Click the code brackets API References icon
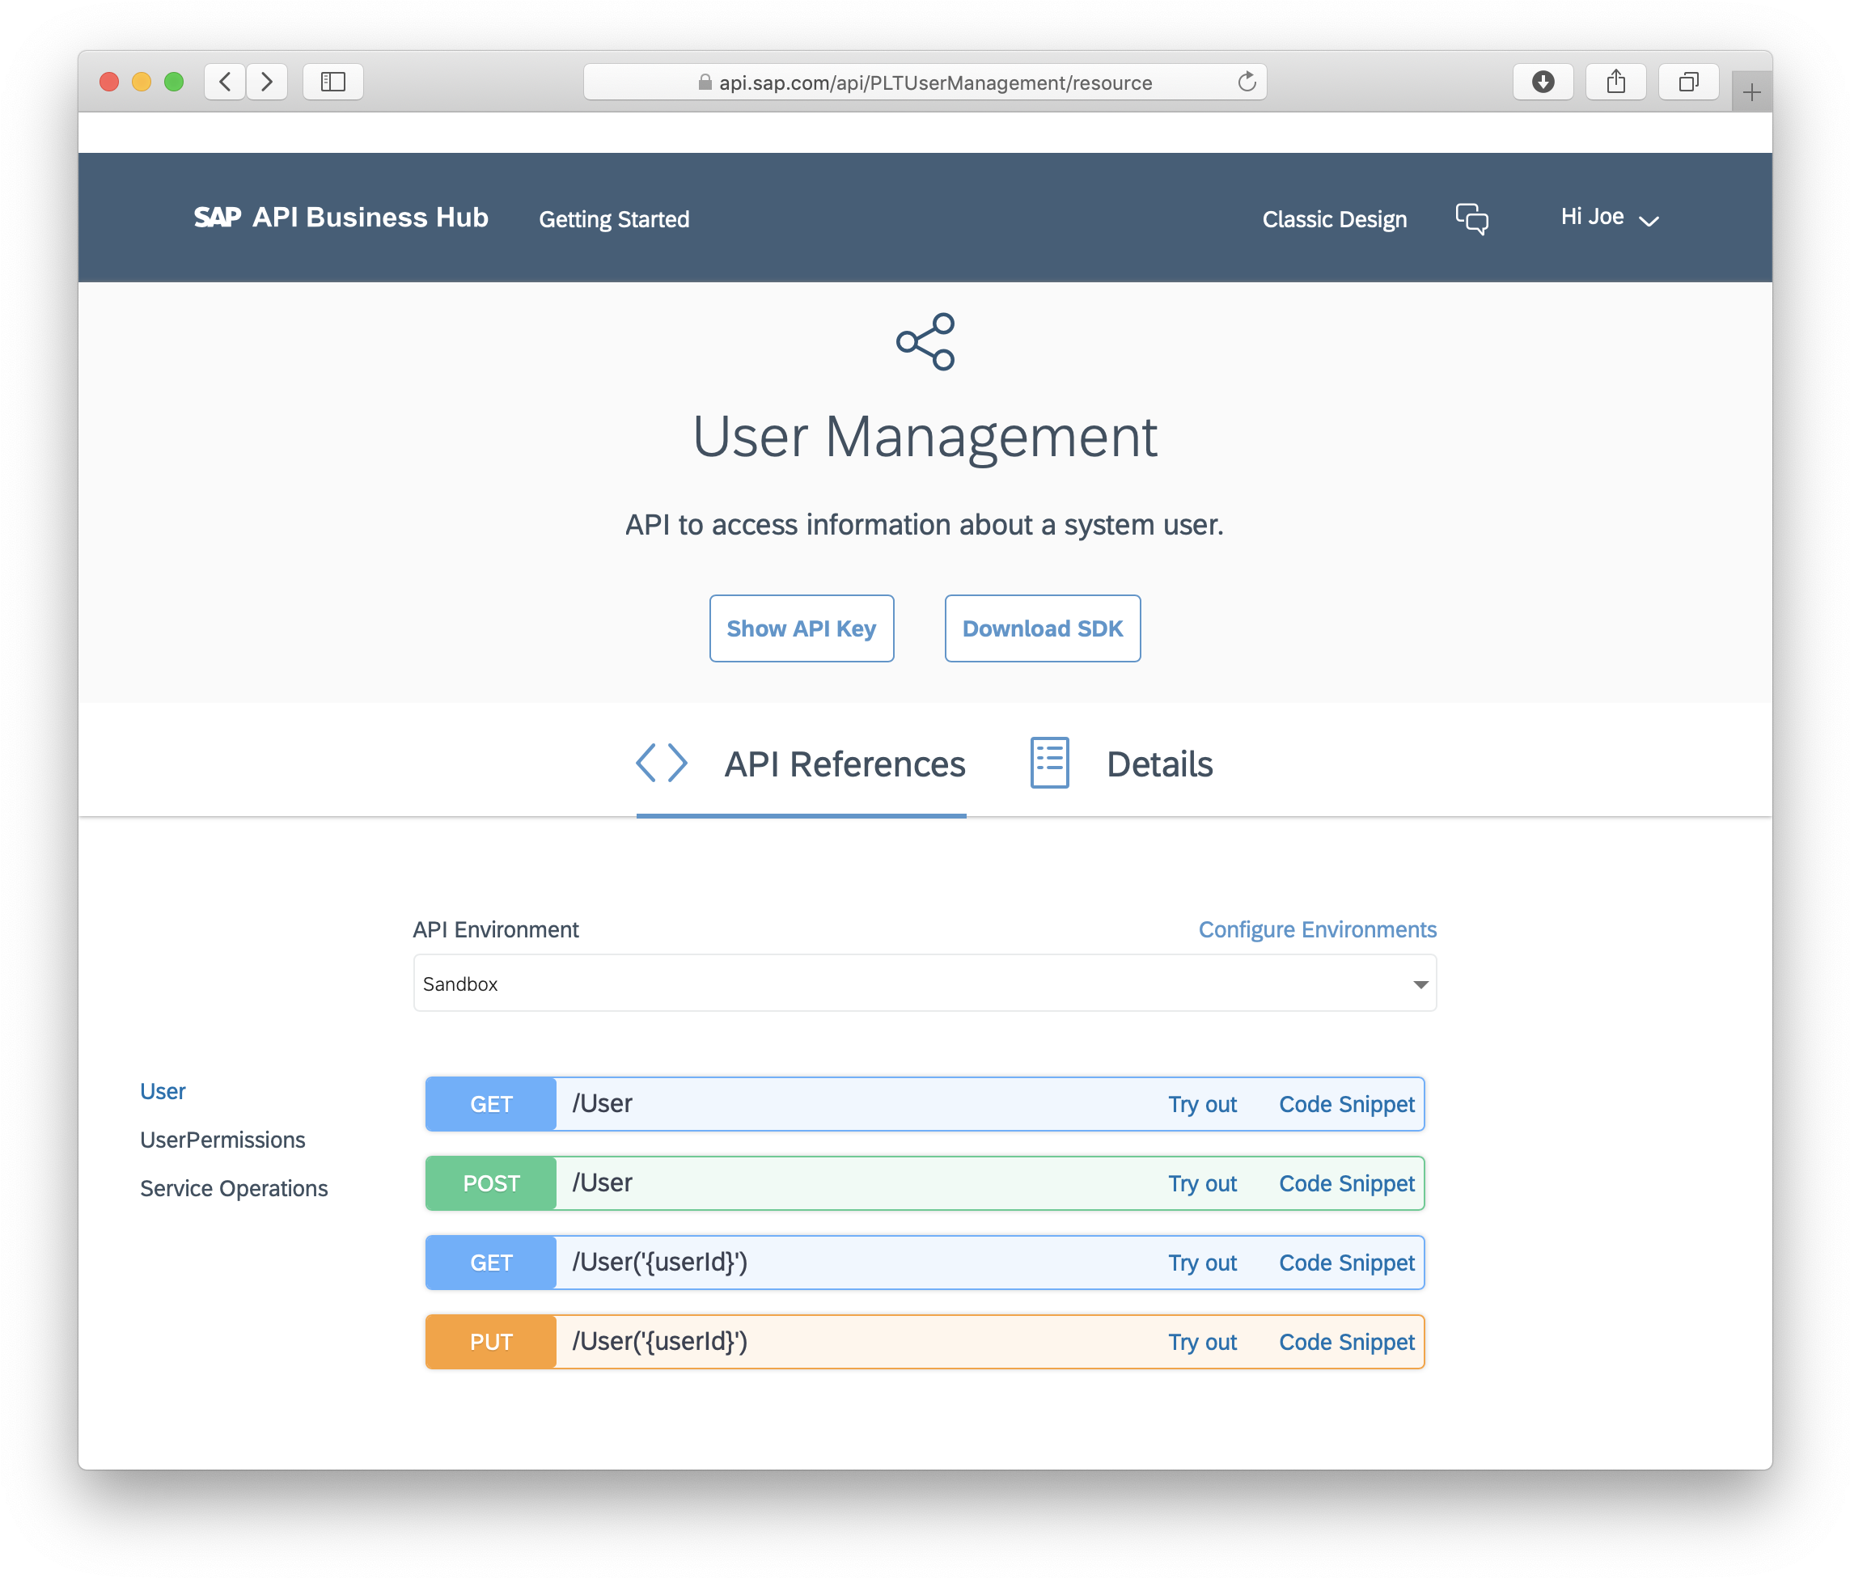This screenshot has width=1850, height=1578. coord(662,763)
